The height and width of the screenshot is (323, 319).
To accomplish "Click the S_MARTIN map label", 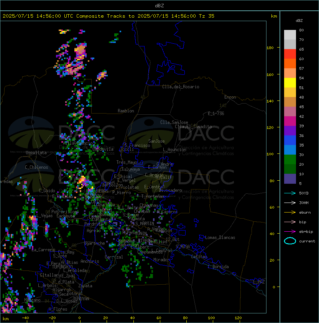I will tap(145, 224).
